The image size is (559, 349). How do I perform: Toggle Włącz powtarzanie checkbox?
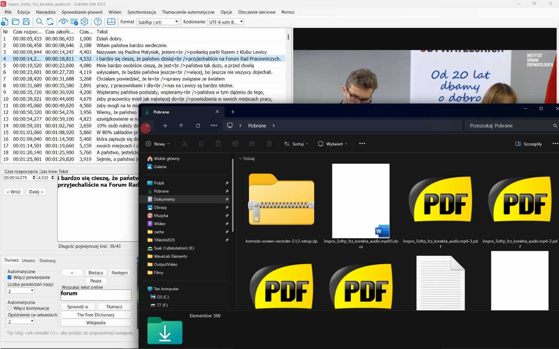pos(9,277)
